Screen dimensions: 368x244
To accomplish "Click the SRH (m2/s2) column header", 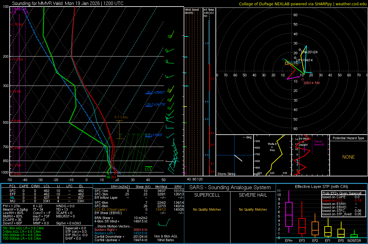I will pos(120,187).
